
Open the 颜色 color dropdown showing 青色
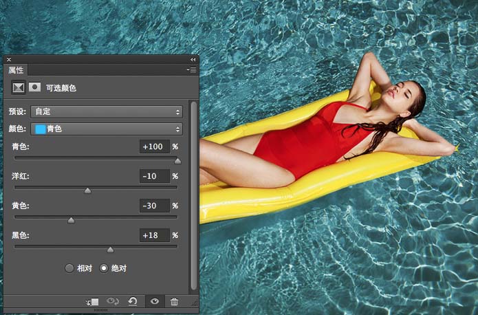point(107,129)
